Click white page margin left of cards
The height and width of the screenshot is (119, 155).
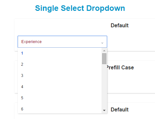point(7,66)
